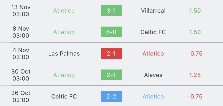Open the 3-1 Atletico vs Villarreal score
The image size is (223, 106).
(x=111, y=10)
